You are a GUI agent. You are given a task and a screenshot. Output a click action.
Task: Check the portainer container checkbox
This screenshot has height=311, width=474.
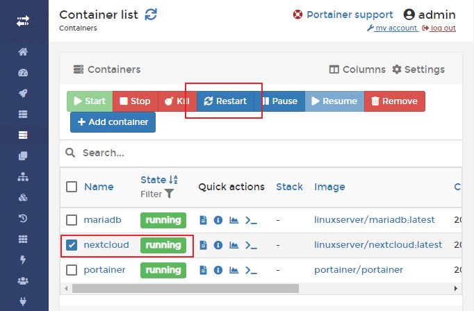pos(72,270)
